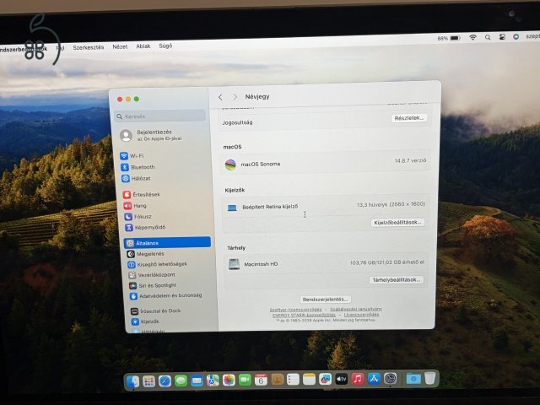
Task: Click the 14.8.7 verzió text
Action: tap(410, 160)
